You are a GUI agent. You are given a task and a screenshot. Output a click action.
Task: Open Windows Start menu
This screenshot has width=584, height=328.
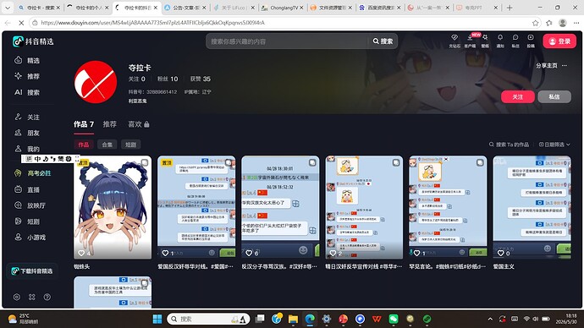tap(157, 319)
